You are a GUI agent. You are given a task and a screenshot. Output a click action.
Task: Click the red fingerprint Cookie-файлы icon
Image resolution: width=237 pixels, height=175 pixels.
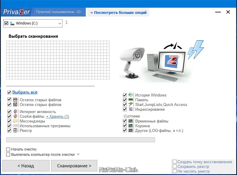15,116
